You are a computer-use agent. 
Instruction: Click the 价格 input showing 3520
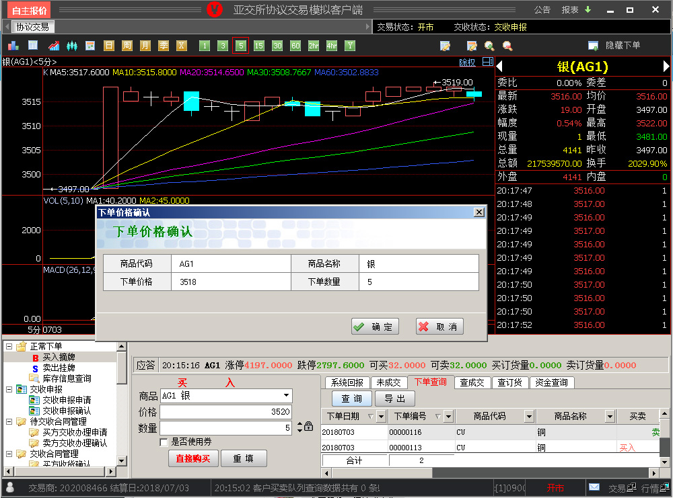225,412
